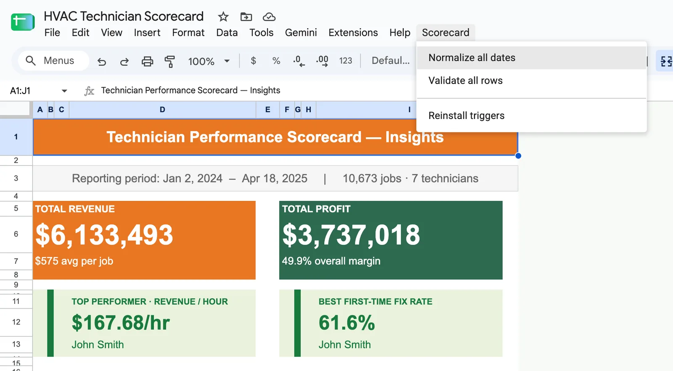The image size is (673, 371).
Task: Click the document title HVAC Technician Scorecard
Action: [x=124, y=16]
